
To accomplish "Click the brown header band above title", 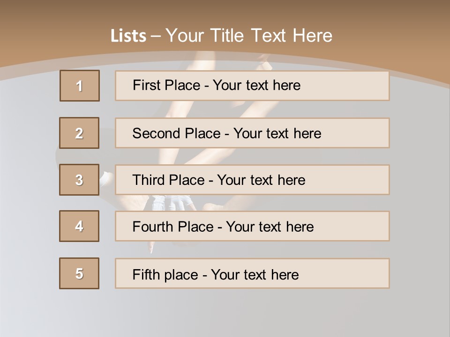I will [225, 12].
